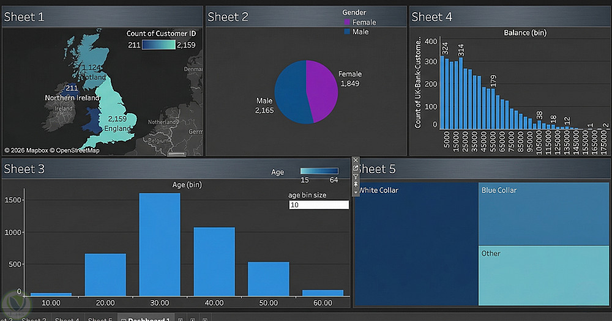Click the Sheet 1 title header
The width and height of the screenshot is (612, 321).
click(24, 17)
